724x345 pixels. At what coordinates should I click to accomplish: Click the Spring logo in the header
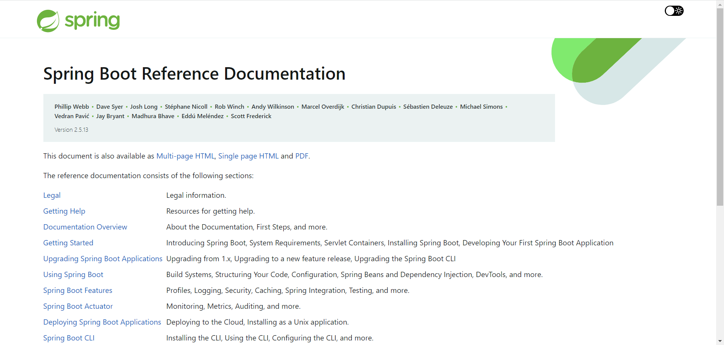[x=78, y=21]
